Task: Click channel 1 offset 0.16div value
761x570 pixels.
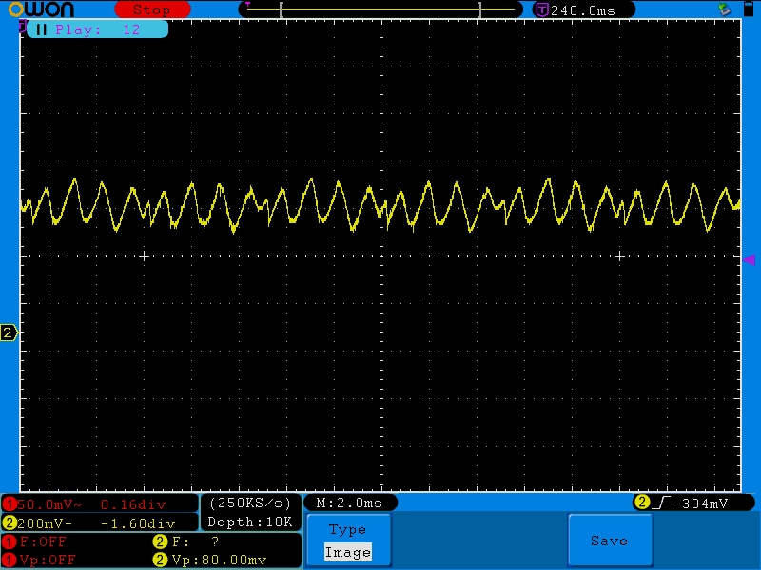Action: coord(133,505)
